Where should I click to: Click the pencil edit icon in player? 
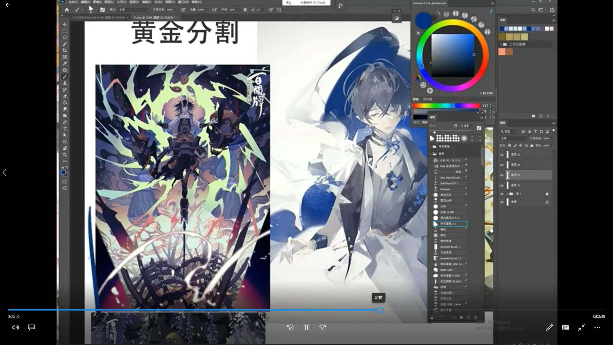pyautogui.click(x=549, y=327)
